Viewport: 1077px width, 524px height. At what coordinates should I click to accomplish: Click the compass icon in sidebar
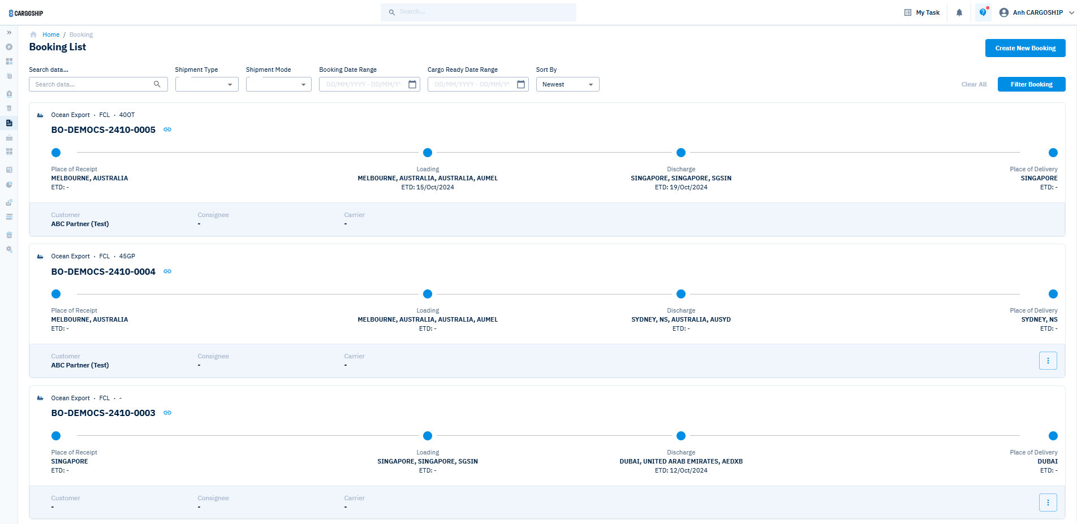point(9,47)
